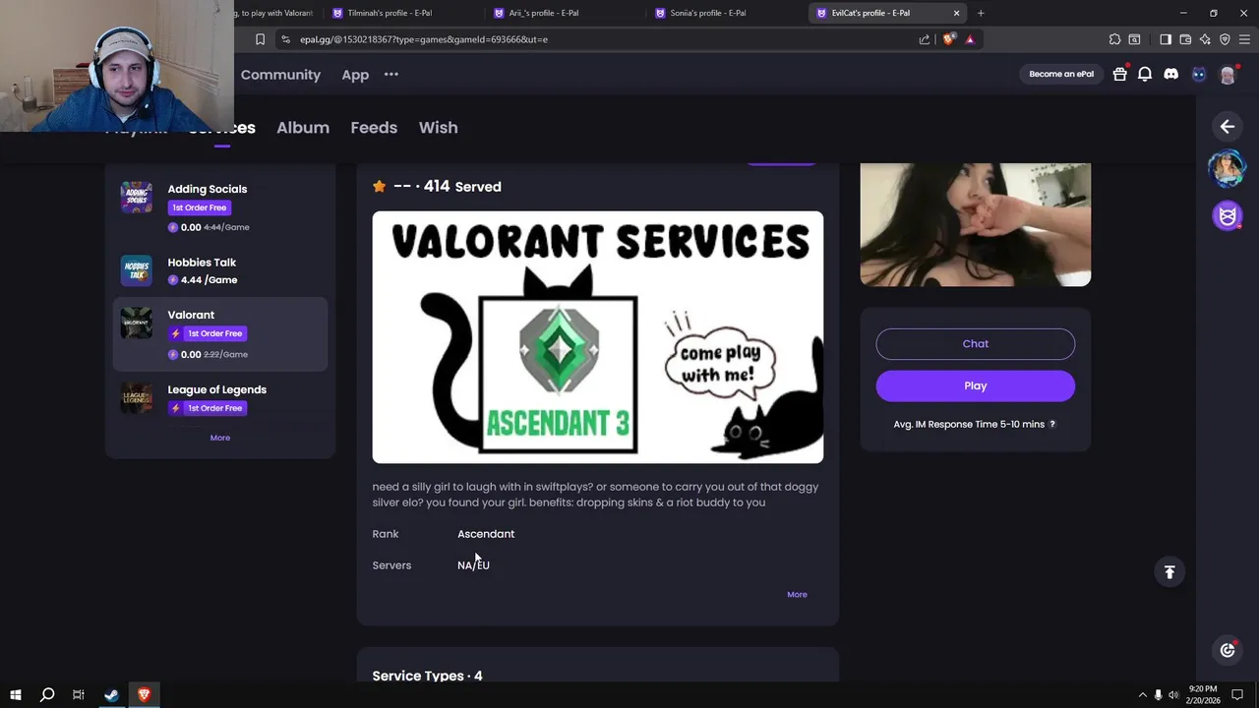1259x708 pixels.
Task: Open Brave browser from the taskbar
Action: [x=144, y=695]
